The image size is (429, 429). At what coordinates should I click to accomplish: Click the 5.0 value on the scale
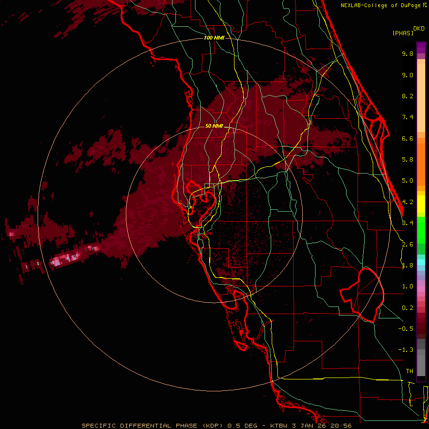(408, 181)
